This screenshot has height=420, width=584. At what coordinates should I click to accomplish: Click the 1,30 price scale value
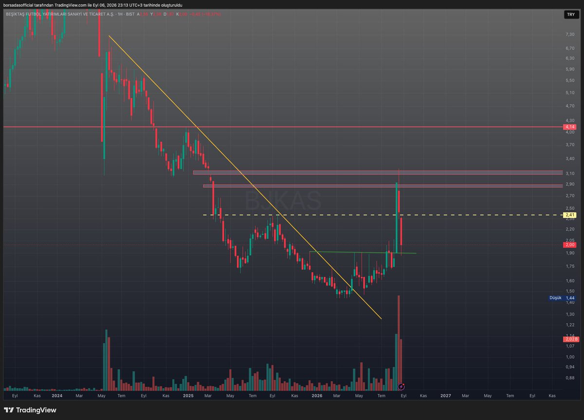570,314
